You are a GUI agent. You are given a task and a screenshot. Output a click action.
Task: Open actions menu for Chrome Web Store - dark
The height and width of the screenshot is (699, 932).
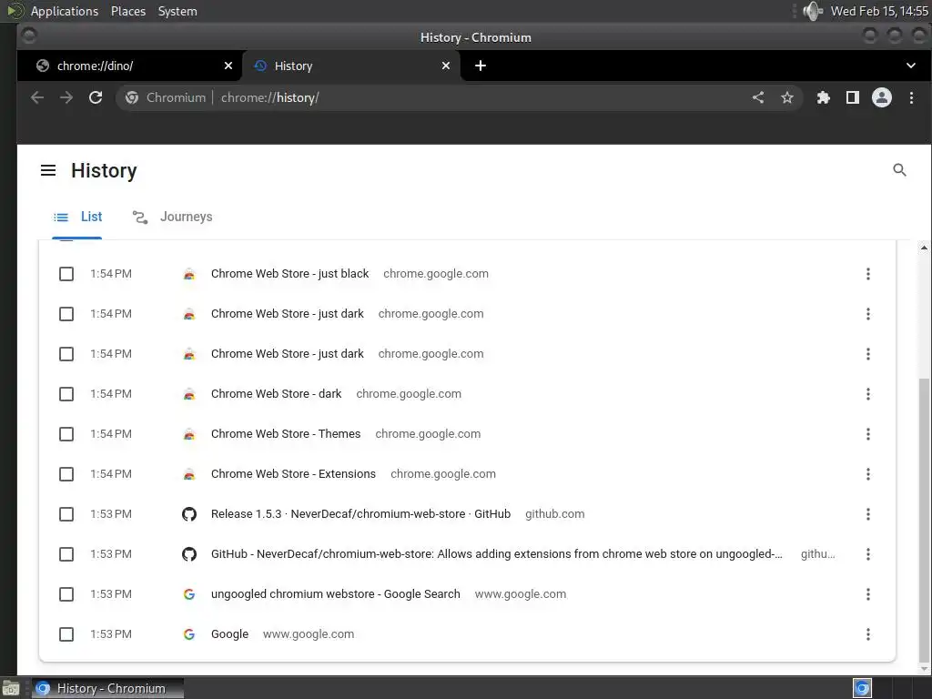867,394
